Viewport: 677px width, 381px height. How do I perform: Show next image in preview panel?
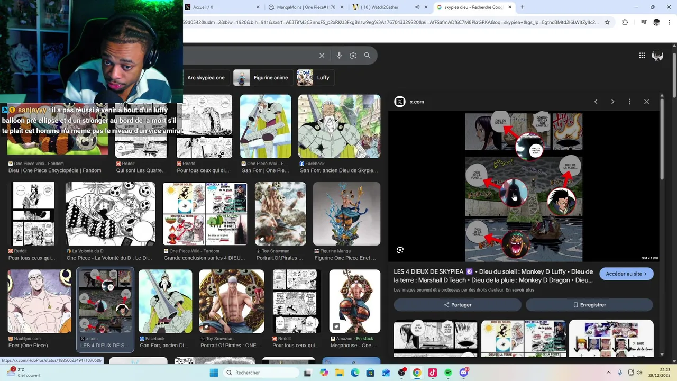pyautogui.click(x=612, y=102)
